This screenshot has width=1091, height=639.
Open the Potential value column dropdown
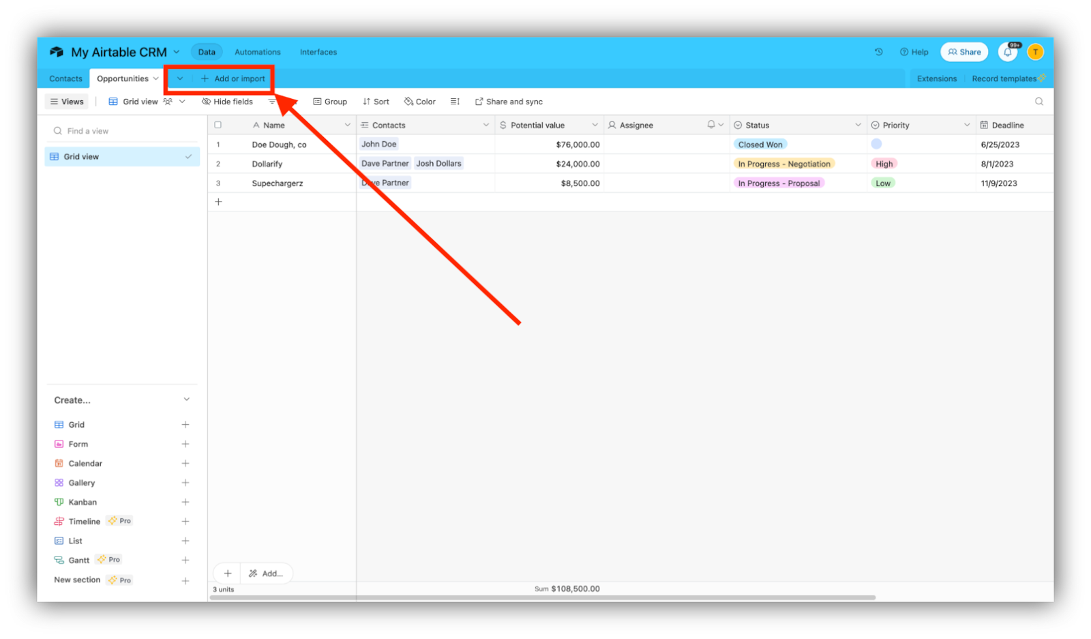[595, 125]
